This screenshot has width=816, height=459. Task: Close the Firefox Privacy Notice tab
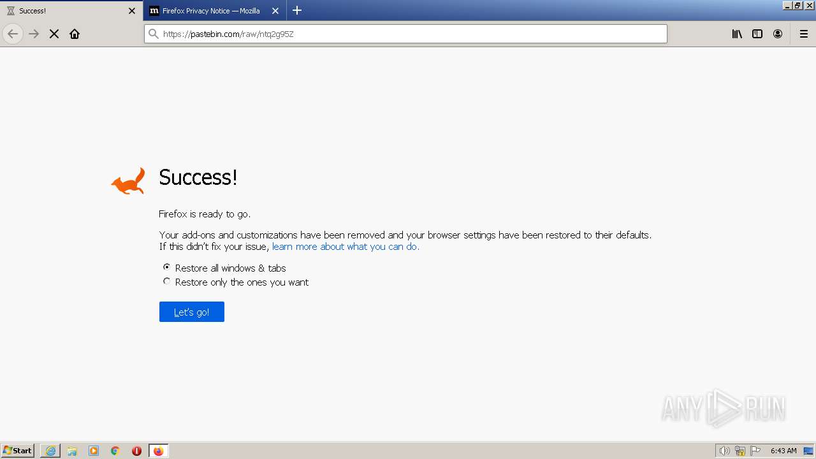coord(275,11)
